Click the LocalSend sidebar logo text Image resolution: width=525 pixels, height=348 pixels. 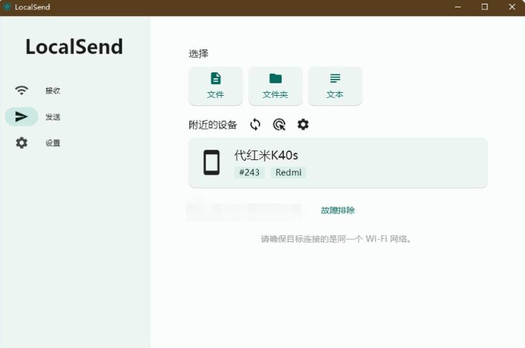(x=74, y=46)
